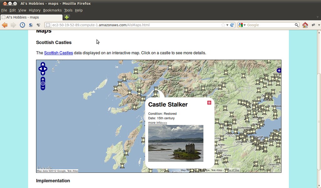Open the overview map with the blue plus icon
Screen dimensions: 321x188
click(x=279, y=70)
